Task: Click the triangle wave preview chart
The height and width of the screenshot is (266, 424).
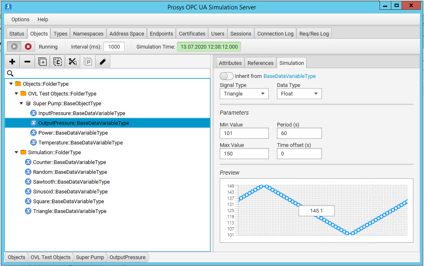Action: [x=317, y=211]
